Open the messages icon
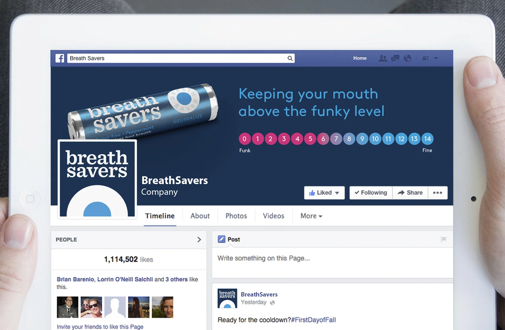The width and height of the screenshot is (505, 330). click(395, 58)
